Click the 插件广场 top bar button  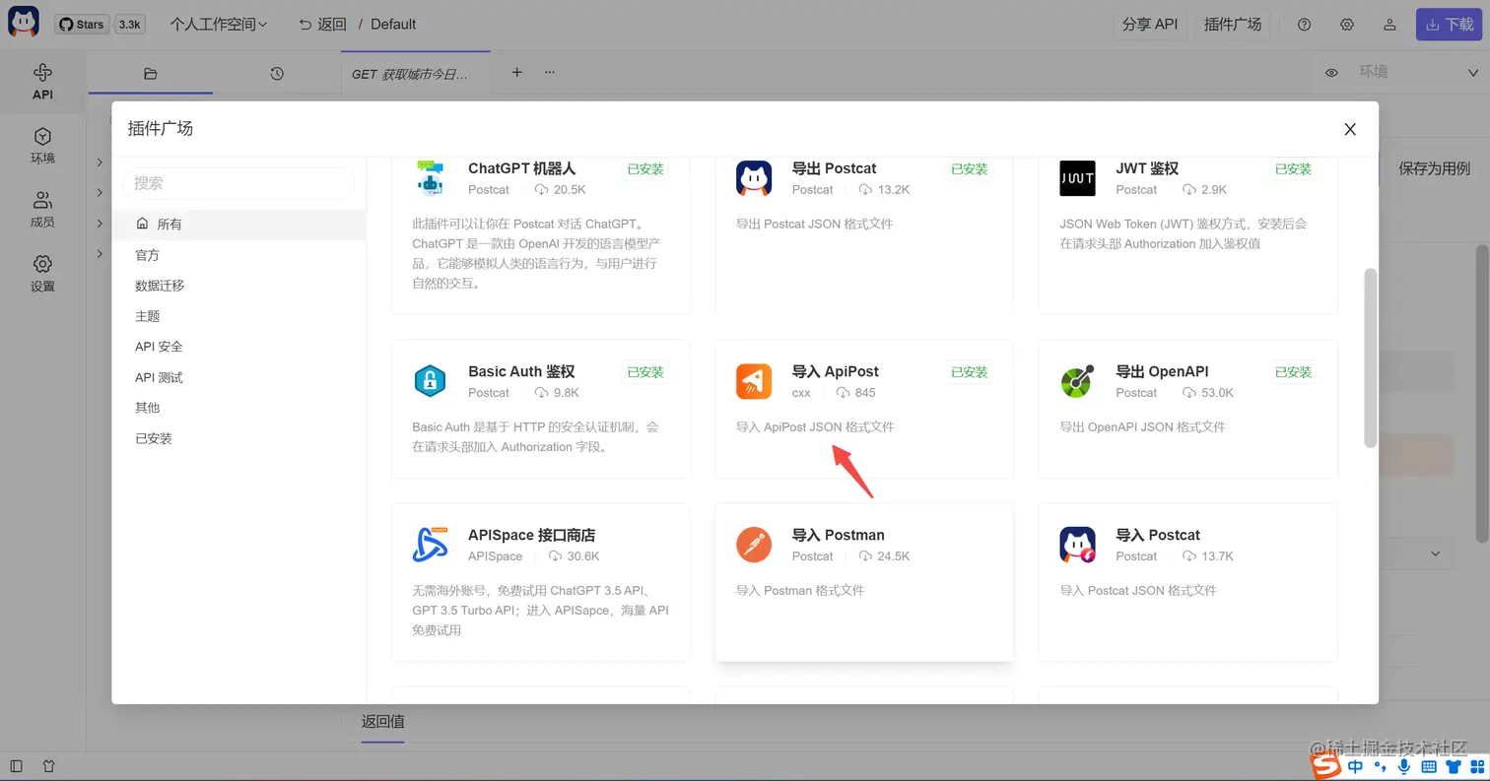(x=1233, y=25)
